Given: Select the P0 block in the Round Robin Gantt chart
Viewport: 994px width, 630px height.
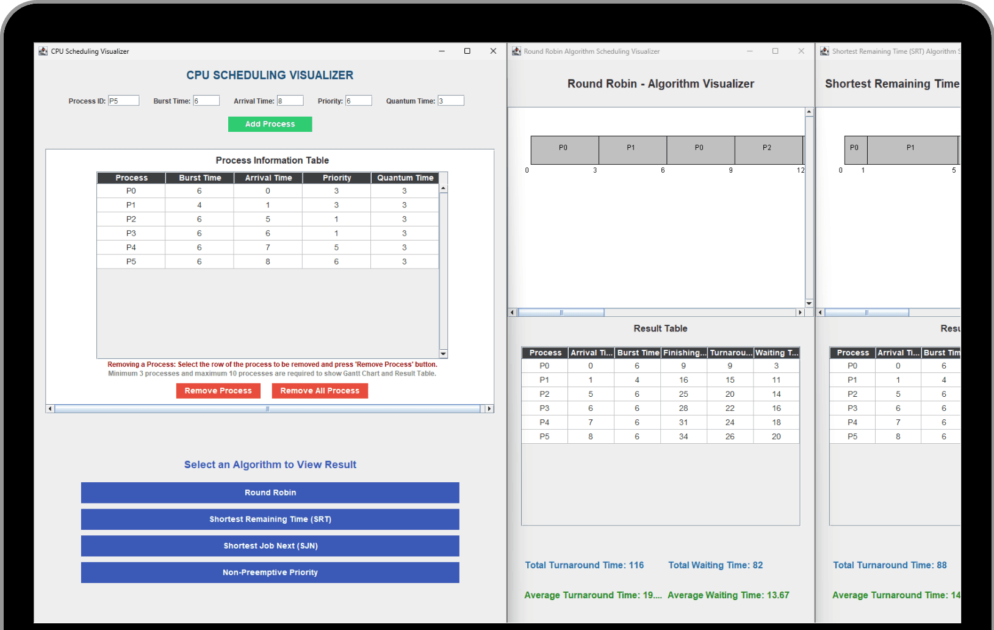Looking at the screenshot, I should [564, 150].
